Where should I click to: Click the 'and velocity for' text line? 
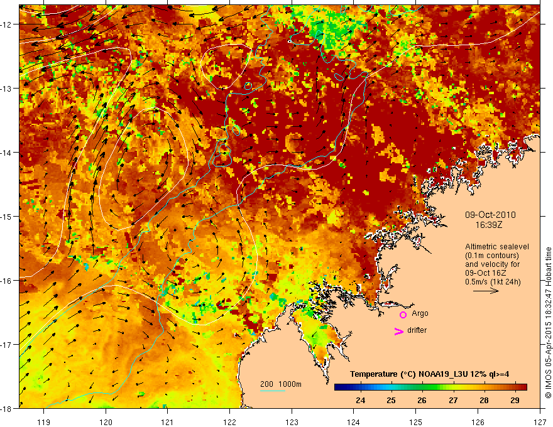click(x=492, y=264)
